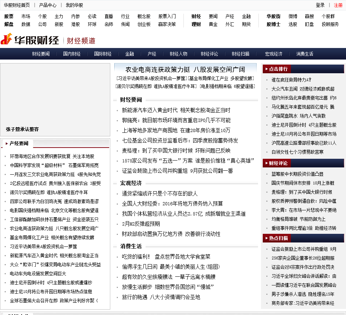Open 全球石墨烯大会召开在即 article
Image resolution: width=346 pixels, height=315 pixels.
[x=54, y=301]
